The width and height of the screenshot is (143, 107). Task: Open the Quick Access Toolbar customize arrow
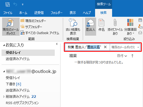tap(23, 5)
